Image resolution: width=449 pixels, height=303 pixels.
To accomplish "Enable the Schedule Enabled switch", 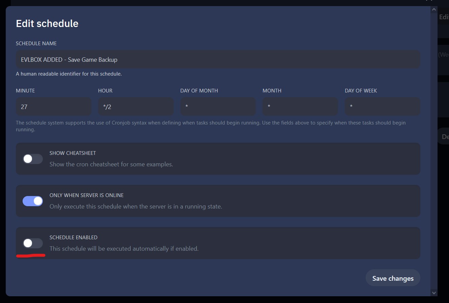I will tap(32, 243).
